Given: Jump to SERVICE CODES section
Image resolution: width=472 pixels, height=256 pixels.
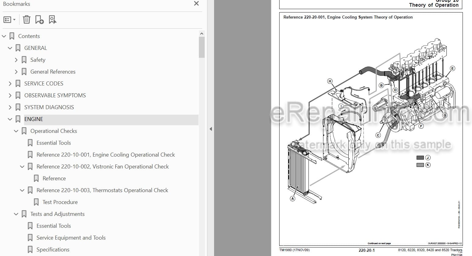Looking at the screenshot, I should (x=44, y=84).
